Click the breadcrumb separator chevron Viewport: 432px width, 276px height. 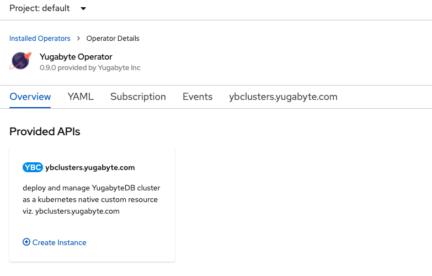click(79, 39)
